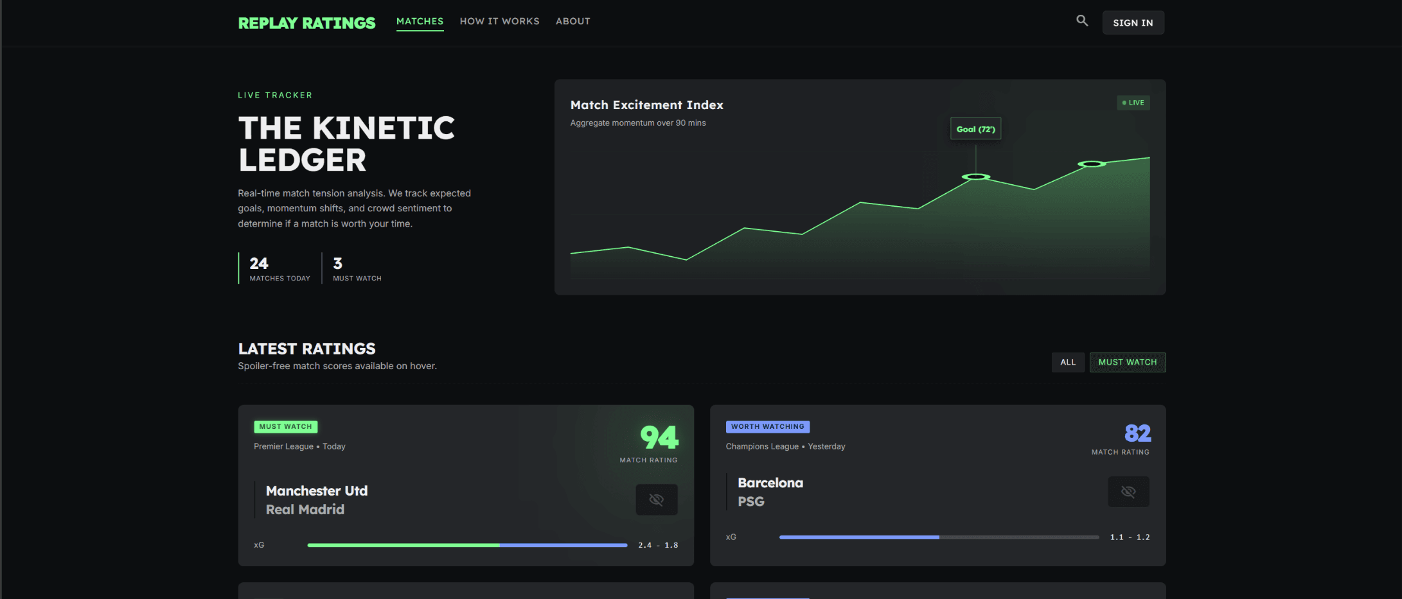The width and height of the screenshot is (1402, 599).
Task: Open the Barcelona team name link
Action: click(x=770, y=483)
